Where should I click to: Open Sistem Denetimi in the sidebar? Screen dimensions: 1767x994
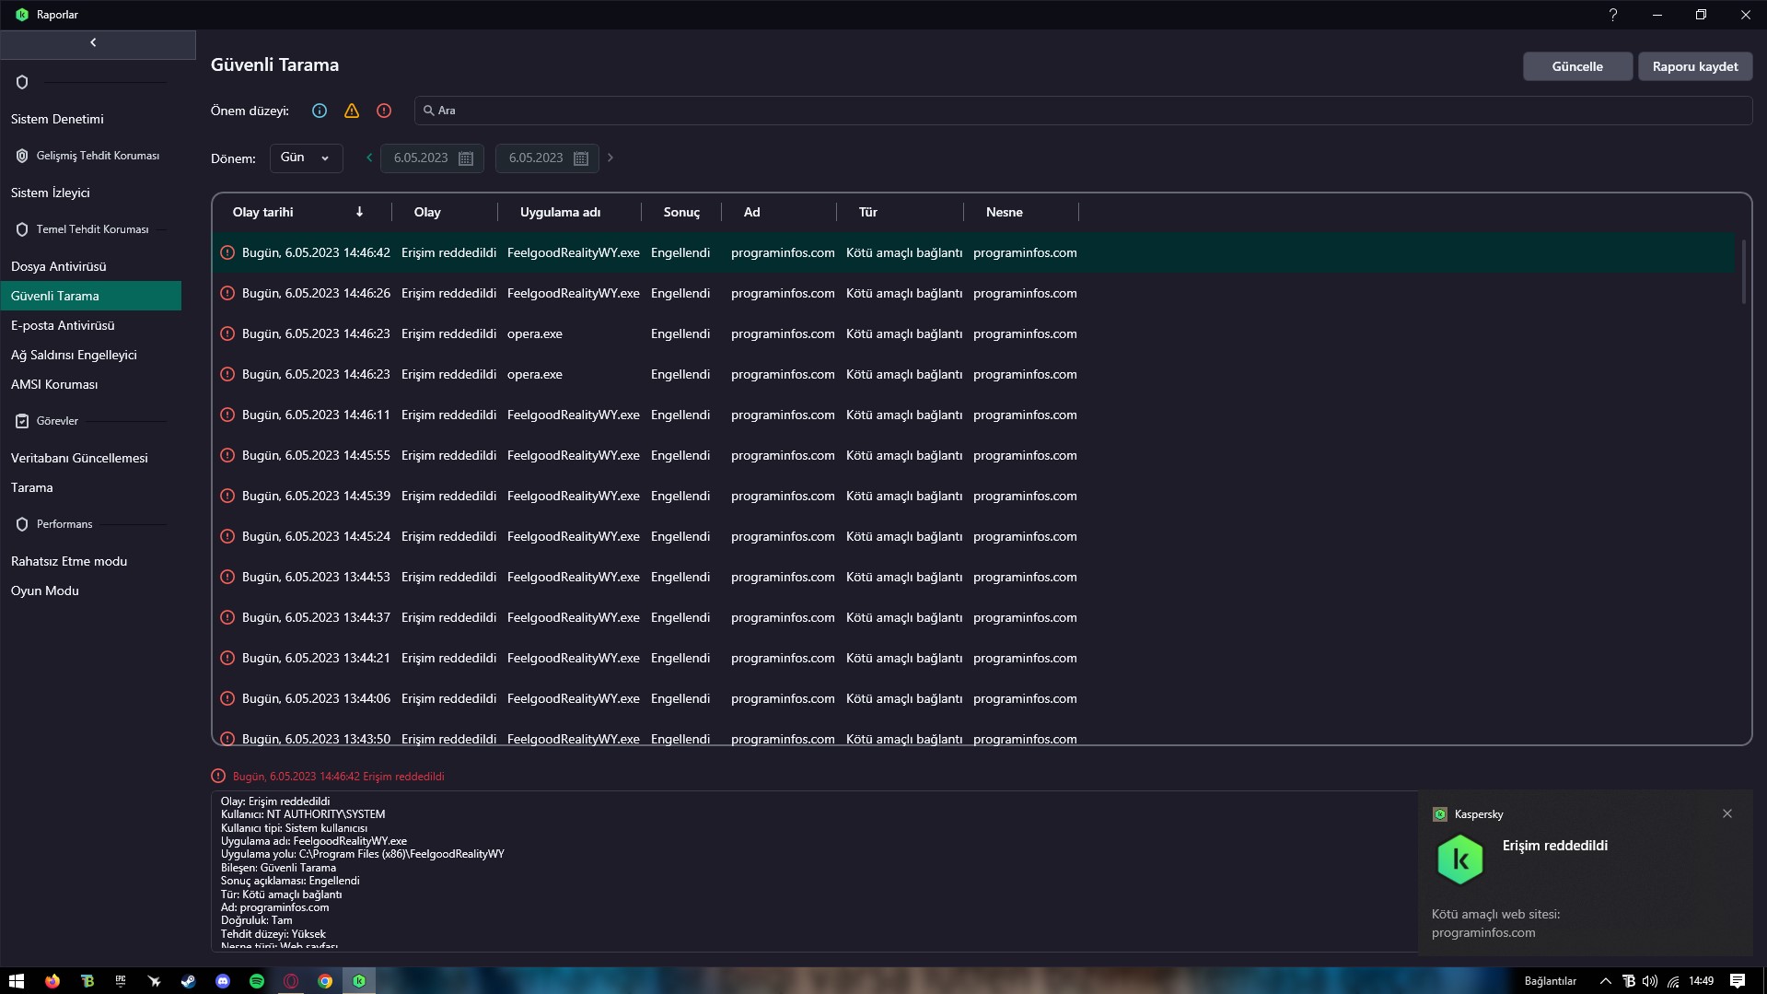click(57, 119)
